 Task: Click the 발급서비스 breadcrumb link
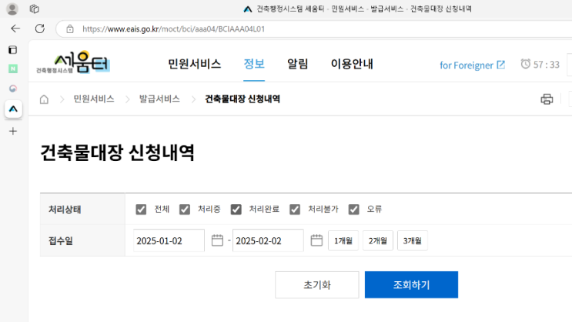point(159,99)
